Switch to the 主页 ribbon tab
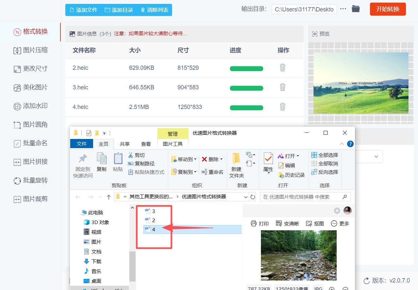This screenshot has width=418, height=290. [x=104, y=144]
